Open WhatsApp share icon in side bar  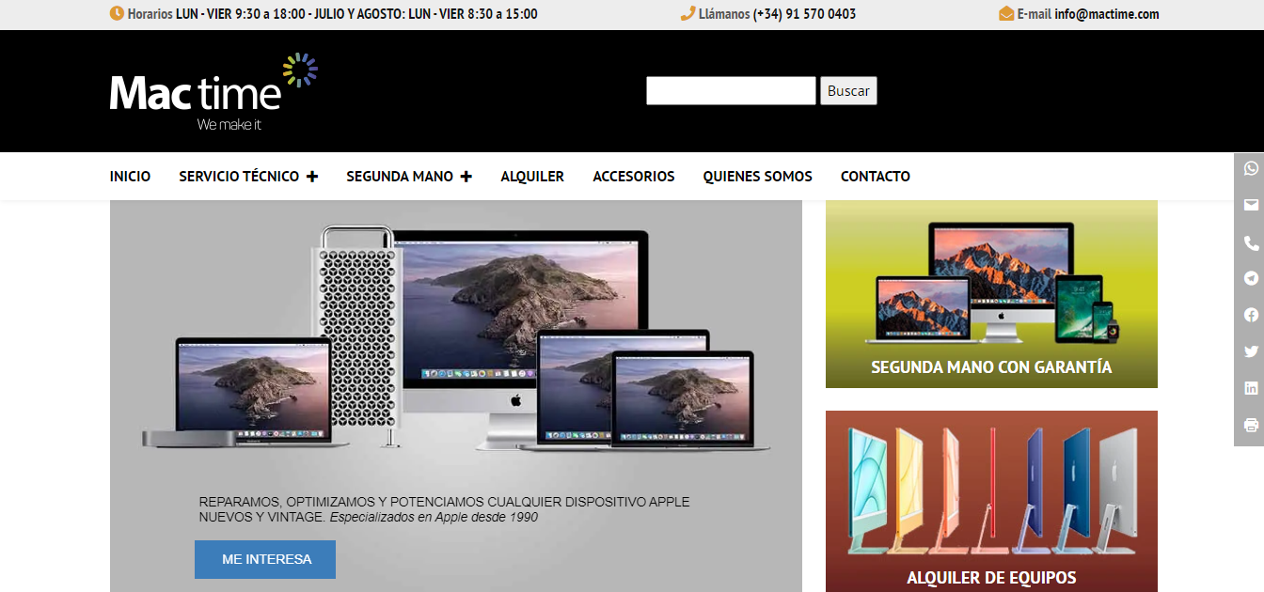1251,168
